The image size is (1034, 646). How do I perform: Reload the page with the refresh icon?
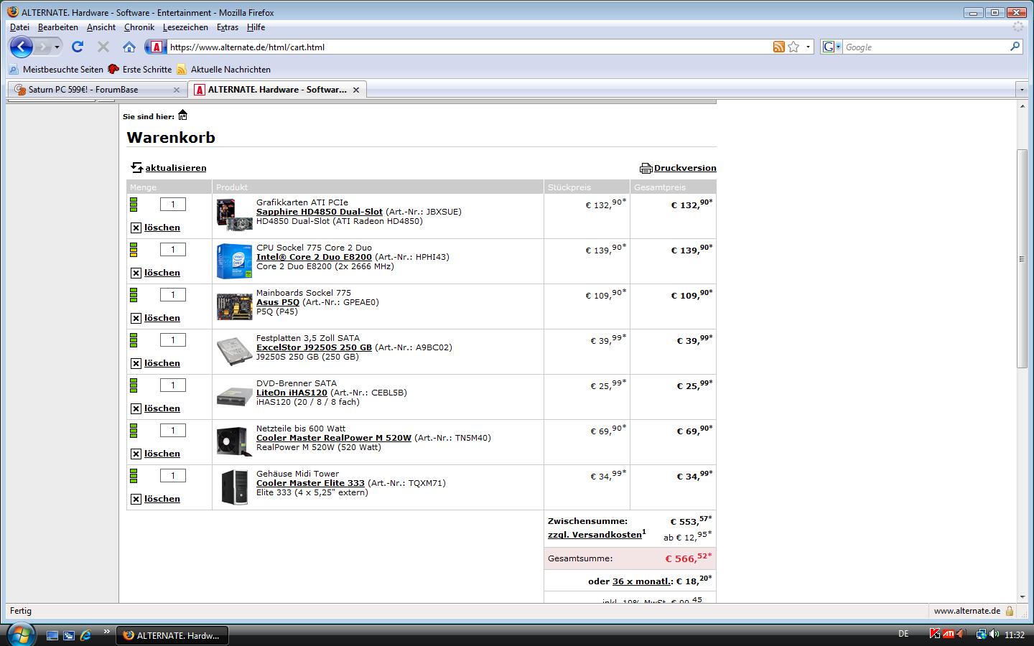pyautogui.click(x=78, y=47)
